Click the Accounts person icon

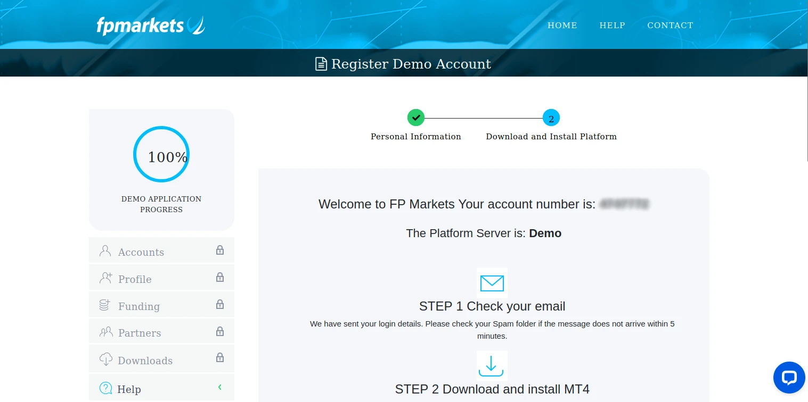coord(105,251)
